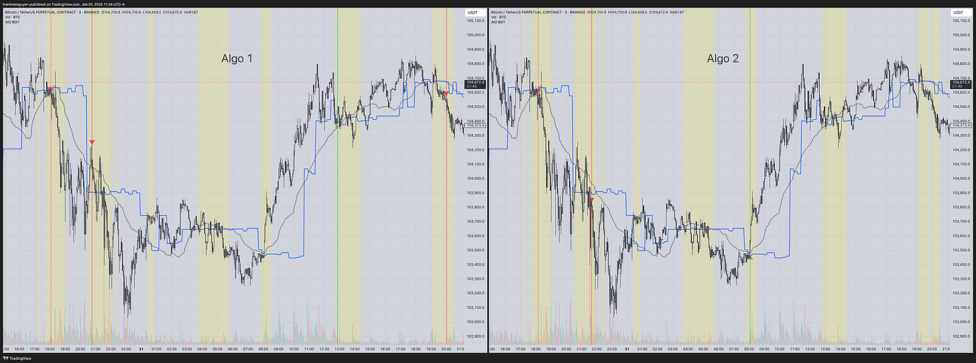Select the Vol · BTC indicator legend in Algo 2 chart
This screenshot has width=976, height=363.
click(x=499, y=17)
